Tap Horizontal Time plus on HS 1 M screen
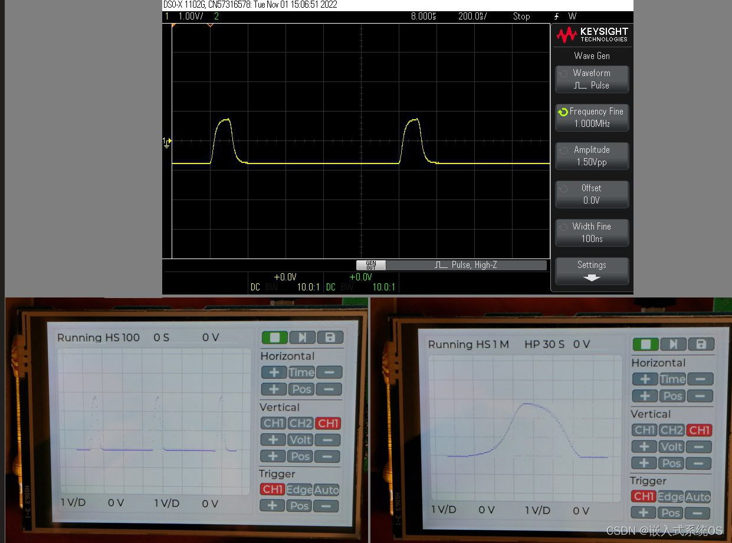This screenshot has width=732, height=543. (x=645, y=380)
